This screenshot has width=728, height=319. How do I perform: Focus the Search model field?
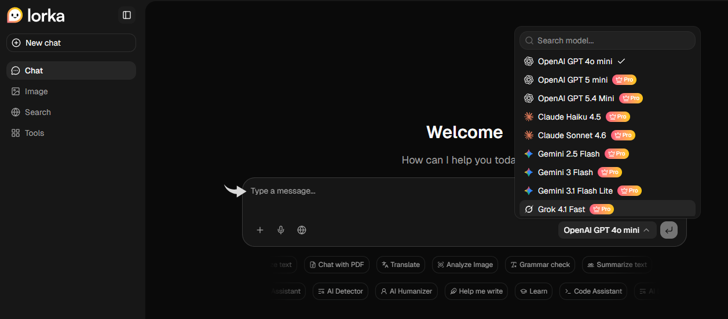click(x=608, y=40)
